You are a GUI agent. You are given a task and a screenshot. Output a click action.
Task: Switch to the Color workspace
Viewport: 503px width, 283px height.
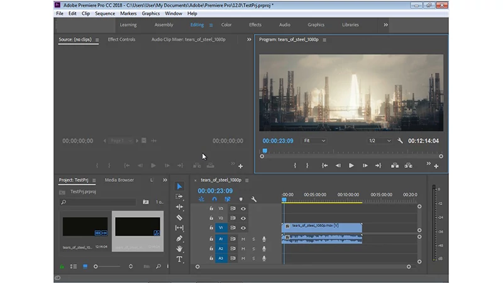[226, 25]
